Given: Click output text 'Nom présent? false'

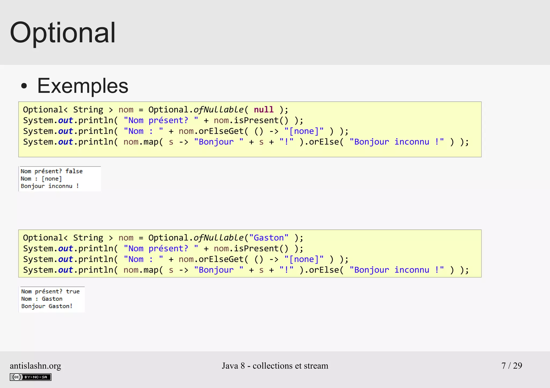Looking at the screenshot, I should click(x=52, y=171).
